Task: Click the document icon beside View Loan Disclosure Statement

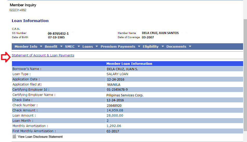Action: pos(14,137)
